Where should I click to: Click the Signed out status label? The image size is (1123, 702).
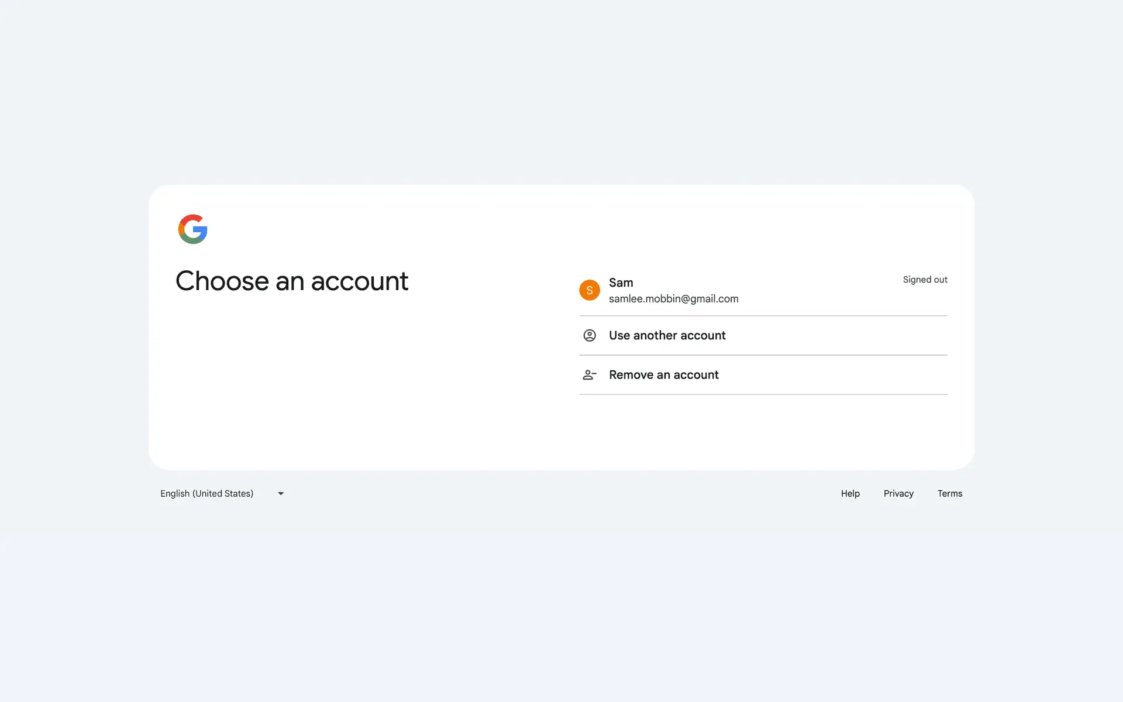click(925, 280)
